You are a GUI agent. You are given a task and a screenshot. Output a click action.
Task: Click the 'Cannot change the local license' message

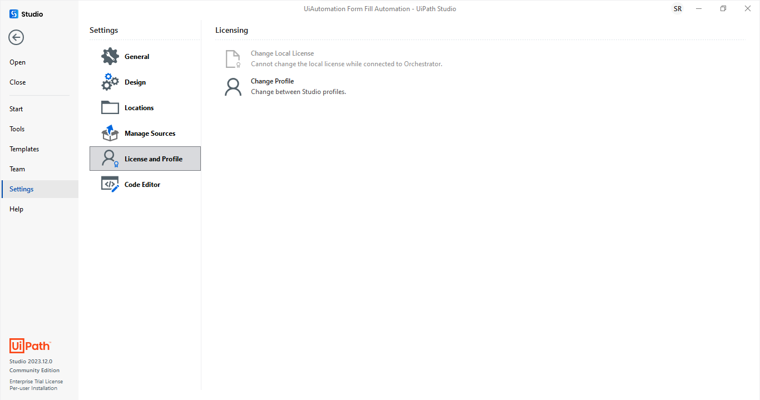tap(347, 64)
